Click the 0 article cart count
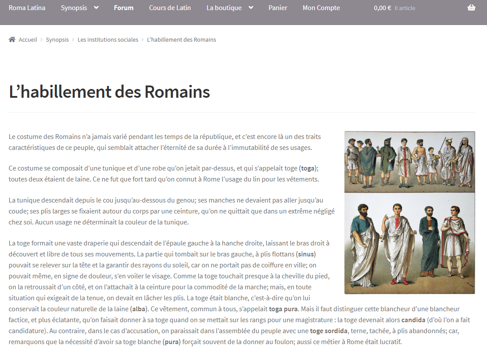Viewport: 487px width, 352px height. (x=405, y=8)
